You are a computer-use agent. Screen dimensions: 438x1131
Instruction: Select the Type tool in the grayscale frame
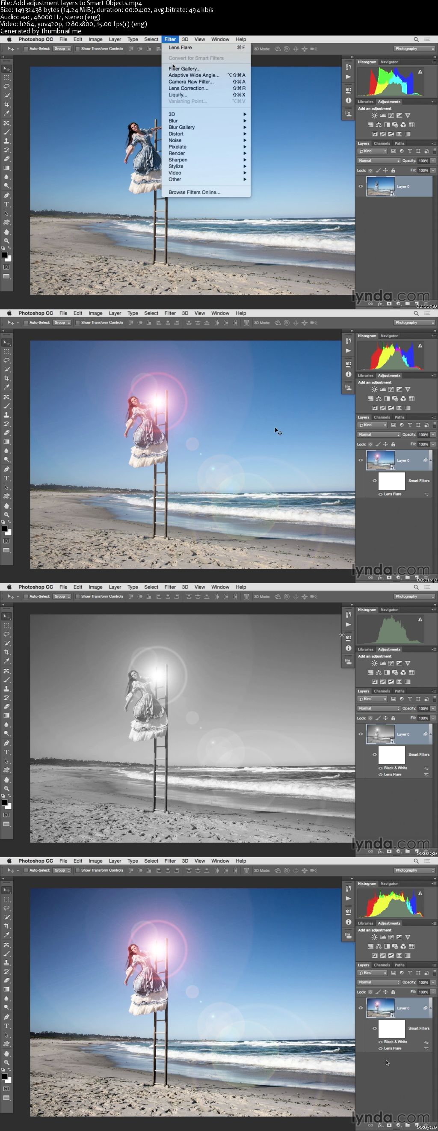pyautogui.click(x=6, y=752)
